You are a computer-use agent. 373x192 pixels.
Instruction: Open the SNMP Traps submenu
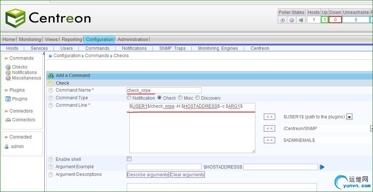173,48
